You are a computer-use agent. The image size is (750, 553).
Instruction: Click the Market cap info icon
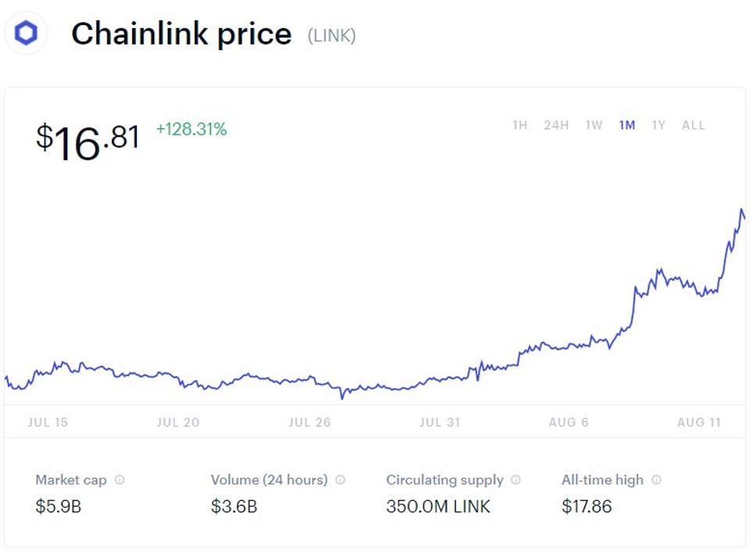(x=120, y=480)
